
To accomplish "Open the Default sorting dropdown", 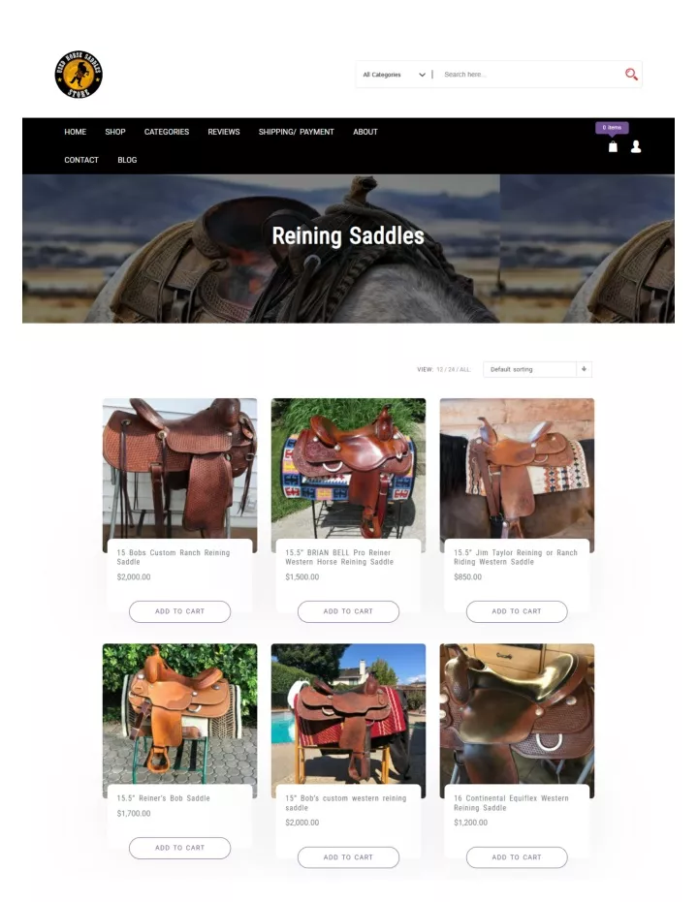I will 537,369.
